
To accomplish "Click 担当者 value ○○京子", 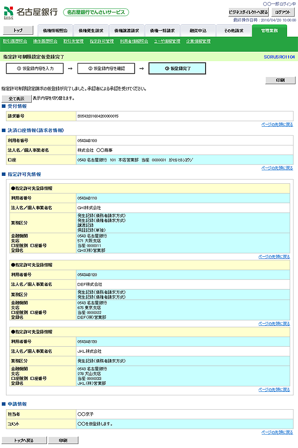I will 85,414.
